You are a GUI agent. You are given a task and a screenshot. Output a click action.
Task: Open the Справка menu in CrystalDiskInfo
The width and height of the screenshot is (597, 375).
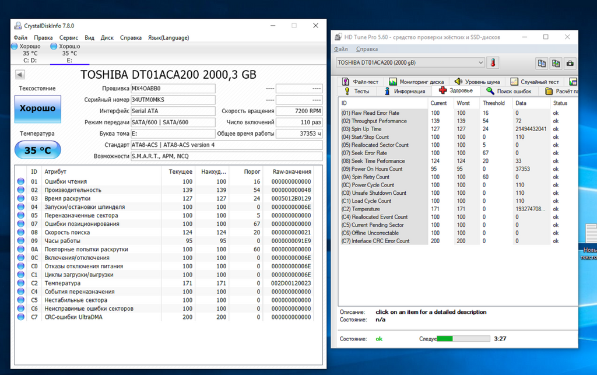[x=131, y=38]
